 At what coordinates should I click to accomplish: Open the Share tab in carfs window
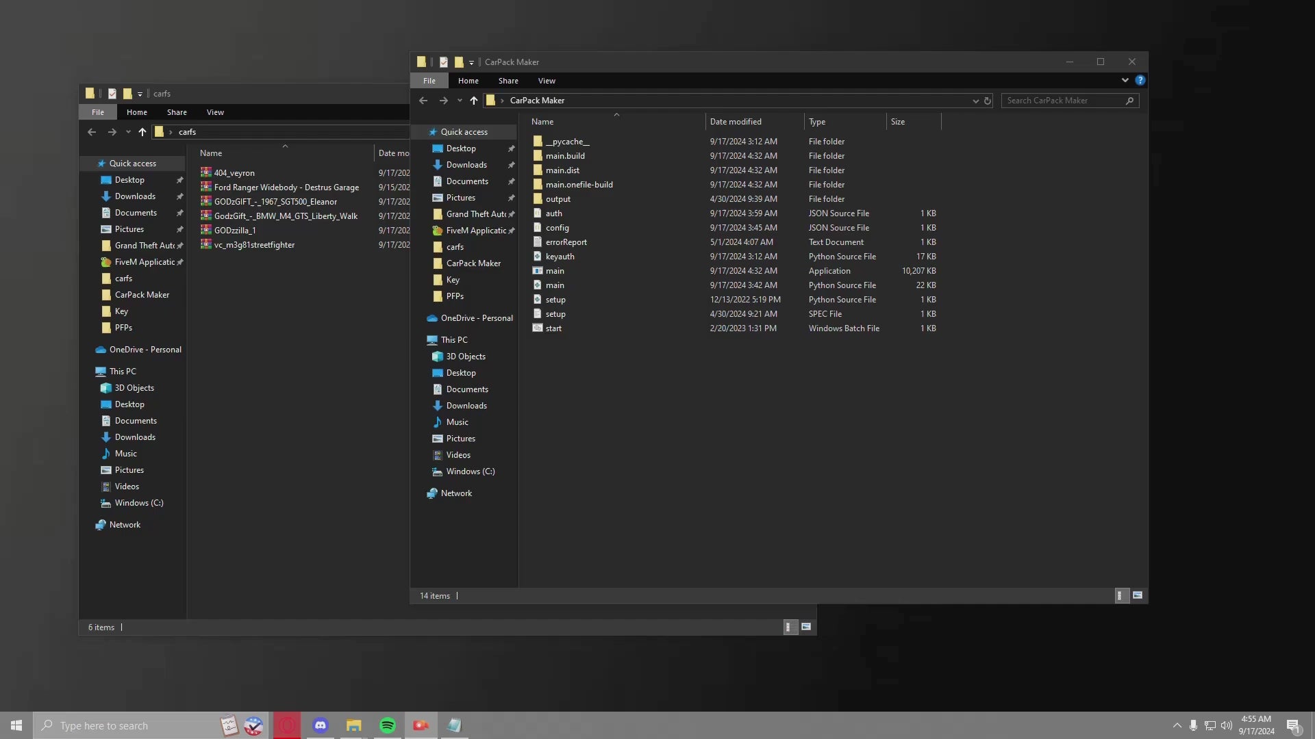coord(177,112)
